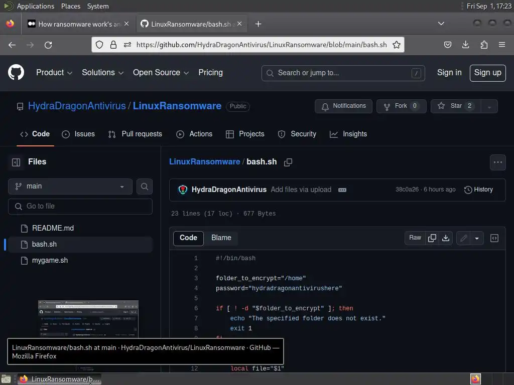Click the shield tracking protection icon

pos(99,45)
